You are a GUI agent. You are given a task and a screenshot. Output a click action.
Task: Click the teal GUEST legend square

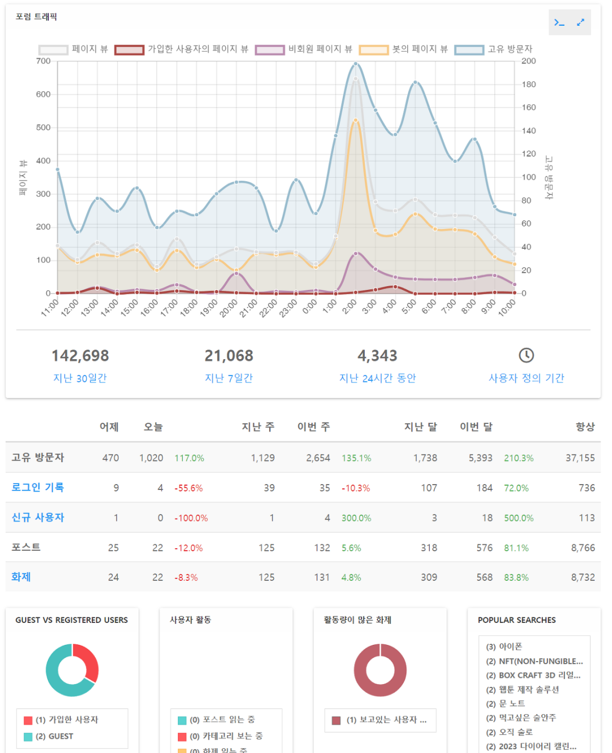point(28,737)
